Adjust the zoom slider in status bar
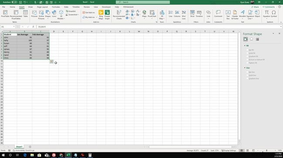Viewport: 283px width, 158px height. 266,151
